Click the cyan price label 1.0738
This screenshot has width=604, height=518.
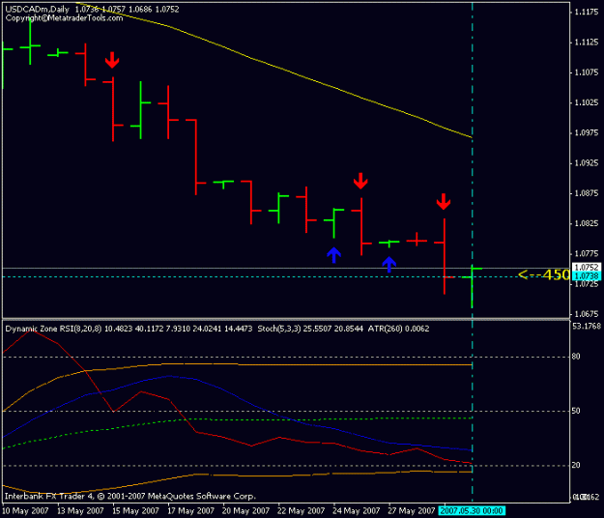coord(587,275)
